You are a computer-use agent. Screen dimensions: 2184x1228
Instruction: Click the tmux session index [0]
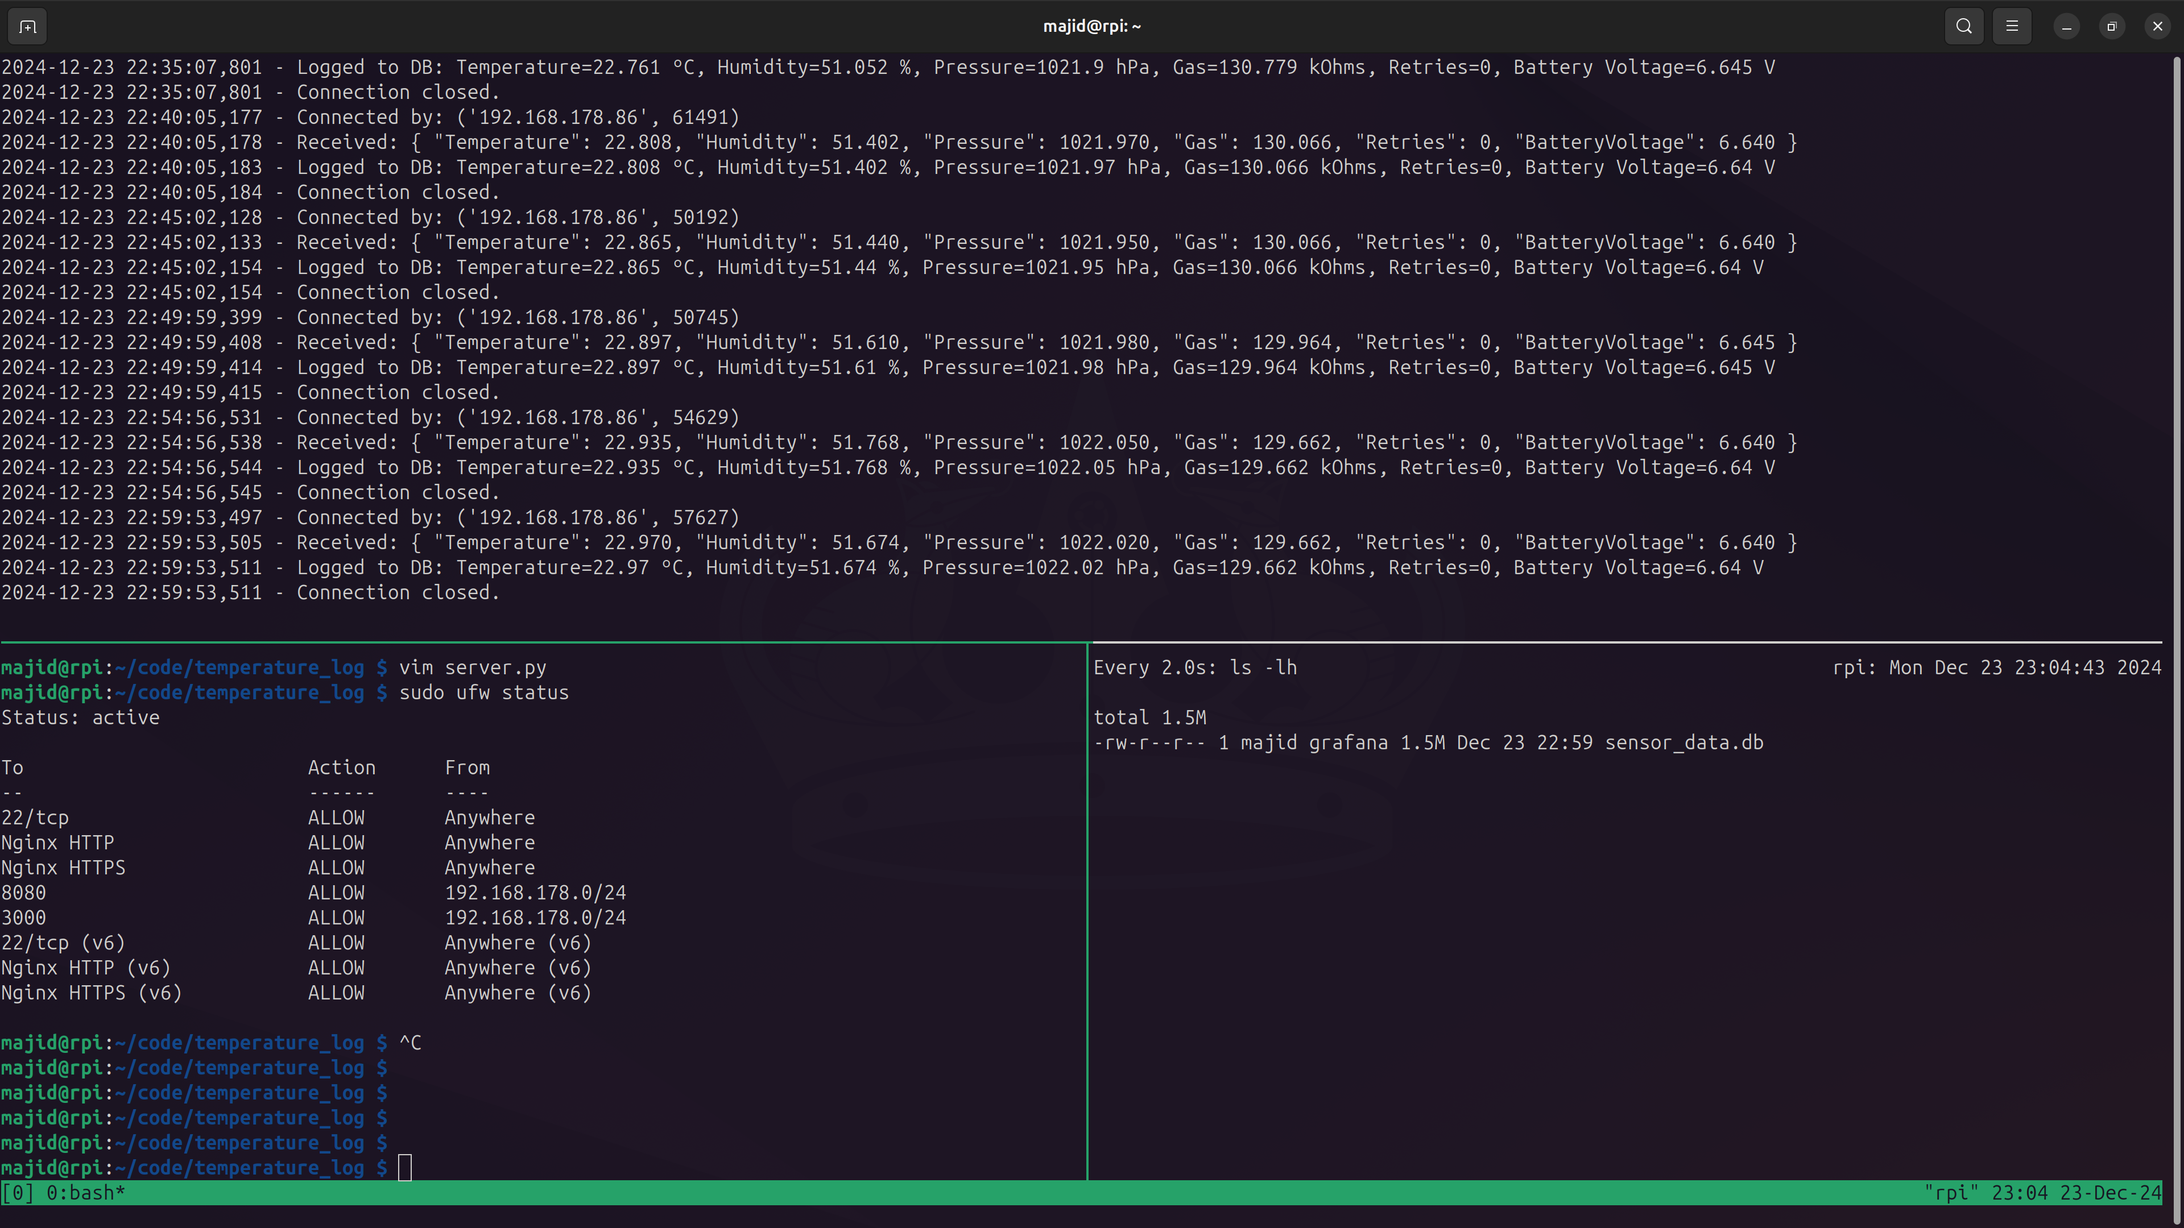click(17, 1192)
